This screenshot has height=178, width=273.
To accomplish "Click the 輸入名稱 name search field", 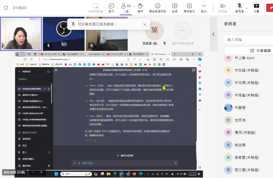I will click(249, 40).
